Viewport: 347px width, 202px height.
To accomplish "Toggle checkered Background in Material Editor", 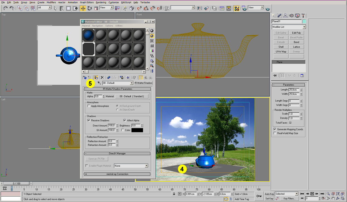I will 152,41.
